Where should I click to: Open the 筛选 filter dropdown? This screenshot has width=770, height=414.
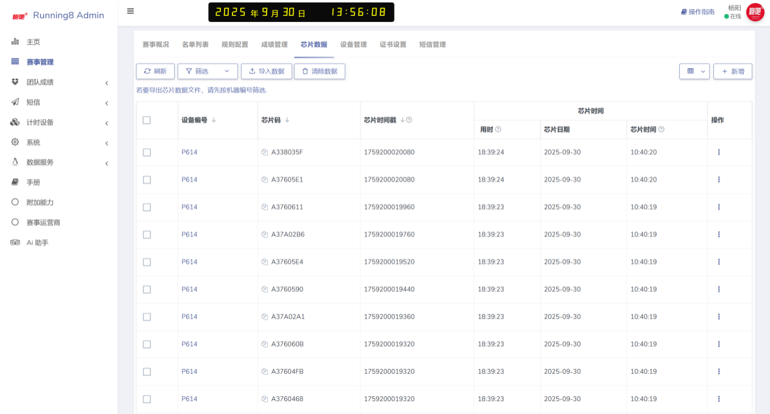pos(207,71)
